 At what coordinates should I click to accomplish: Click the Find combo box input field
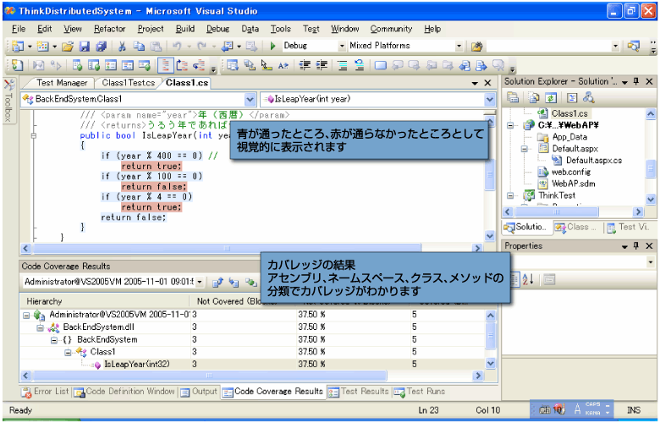549,46
